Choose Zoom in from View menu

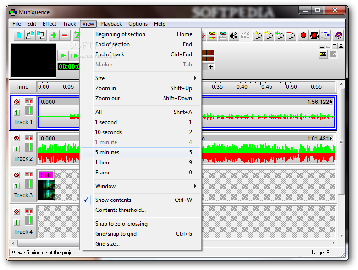click(x=140, y=88)
